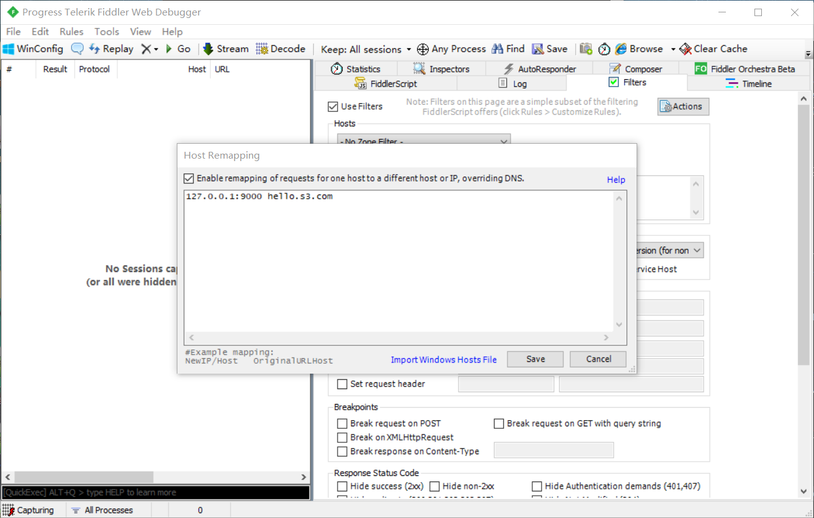This screenshot has width=814, height=518.
Task: Cancel the Host Remapping dialog
Action: (x=599, y=359)
